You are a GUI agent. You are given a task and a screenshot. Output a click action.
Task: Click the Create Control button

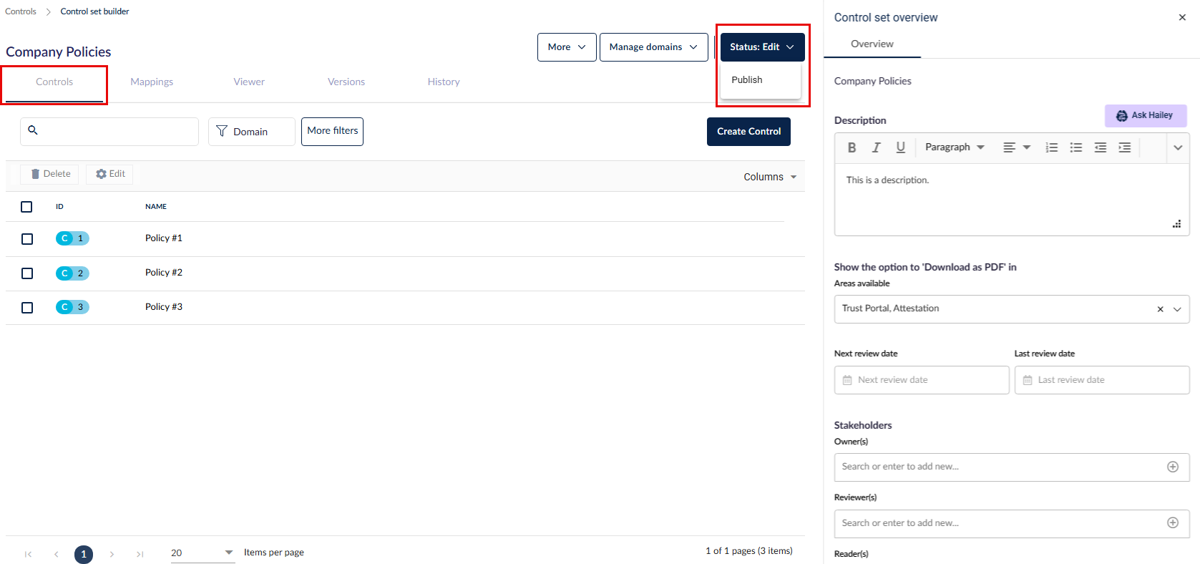tap(748, 132)
